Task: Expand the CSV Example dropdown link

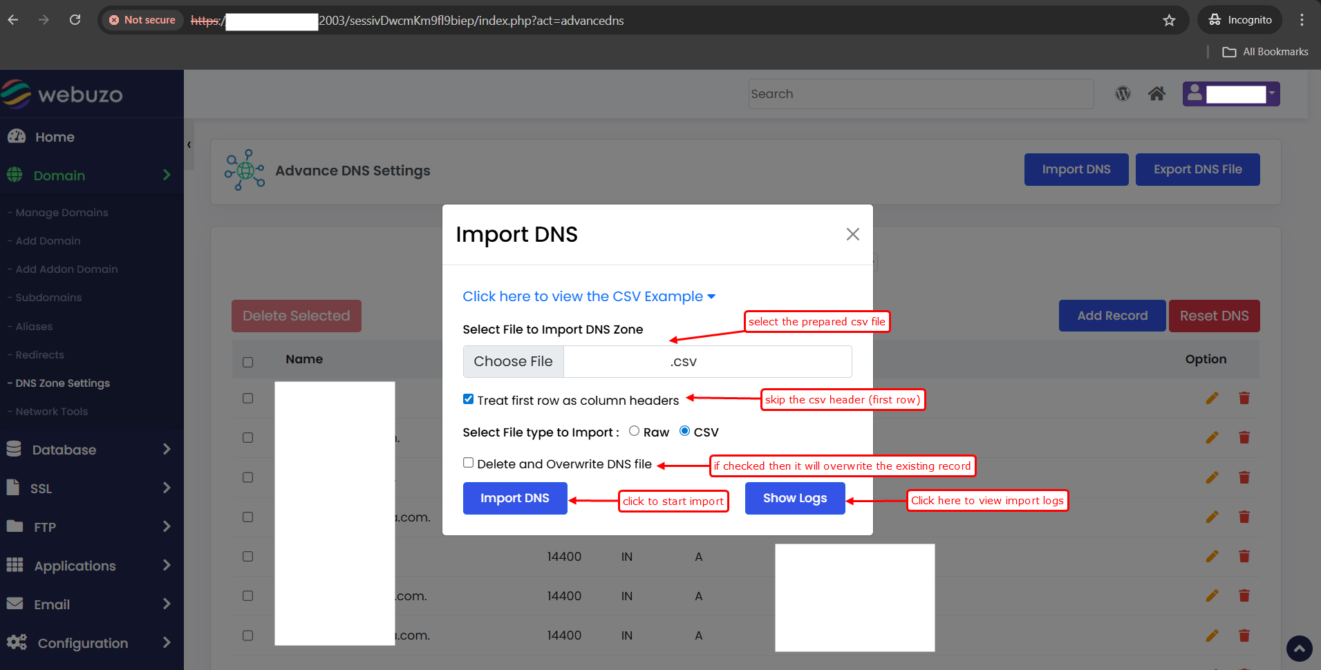Action: [x=589, y=296]
